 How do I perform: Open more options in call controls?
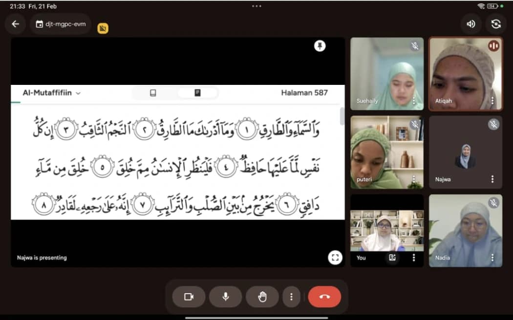pos(291,297)
